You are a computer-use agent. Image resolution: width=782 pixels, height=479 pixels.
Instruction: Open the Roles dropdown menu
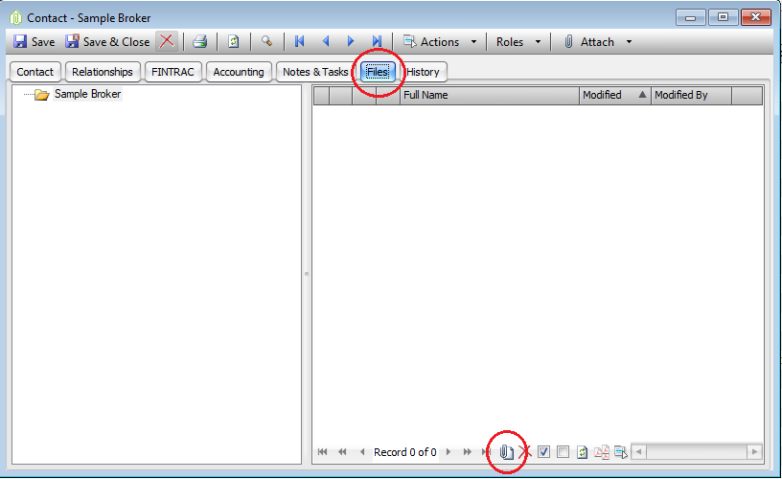point(518,42)
